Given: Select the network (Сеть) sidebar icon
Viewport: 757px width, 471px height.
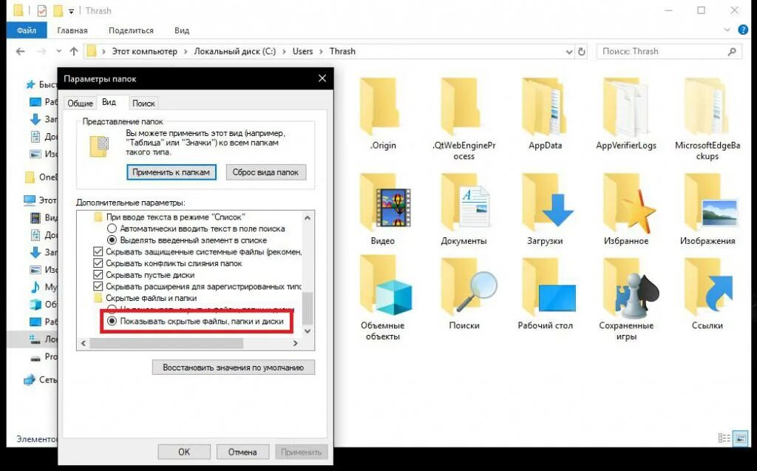Looking at the screenshot, I should [30, 380].
